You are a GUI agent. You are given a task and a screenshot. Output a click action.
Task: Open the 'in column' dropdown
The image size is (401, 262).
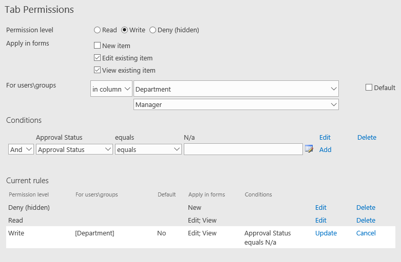[111, 89]
